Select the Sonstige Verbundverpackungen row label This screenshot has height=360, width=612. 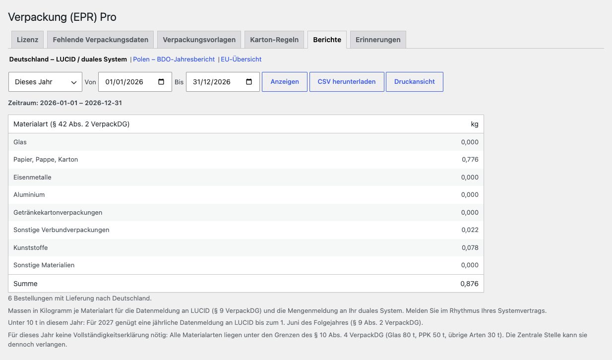(x=61, y=230)
